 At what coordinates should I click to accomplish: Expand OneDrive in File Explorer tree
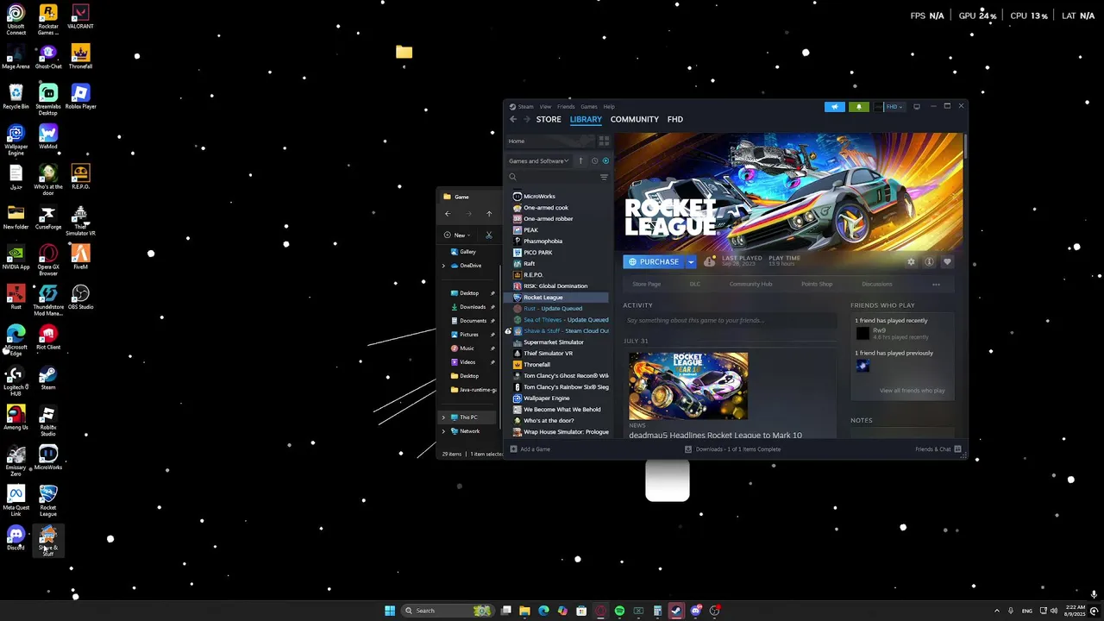[443, 266]
